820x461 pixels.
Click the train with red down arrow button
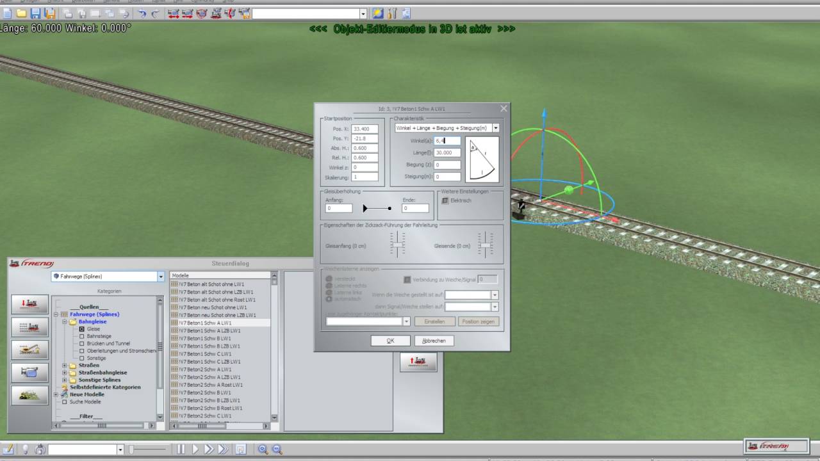29,304
